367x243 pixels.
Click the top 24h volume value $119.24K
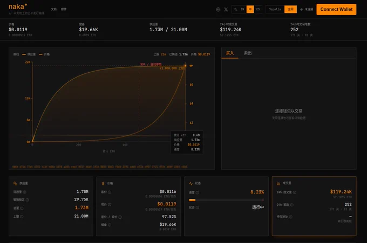[x=230, y=30]
